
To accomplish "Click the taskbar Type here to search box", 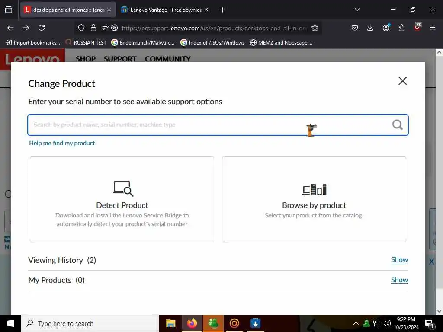I will 90,323.
